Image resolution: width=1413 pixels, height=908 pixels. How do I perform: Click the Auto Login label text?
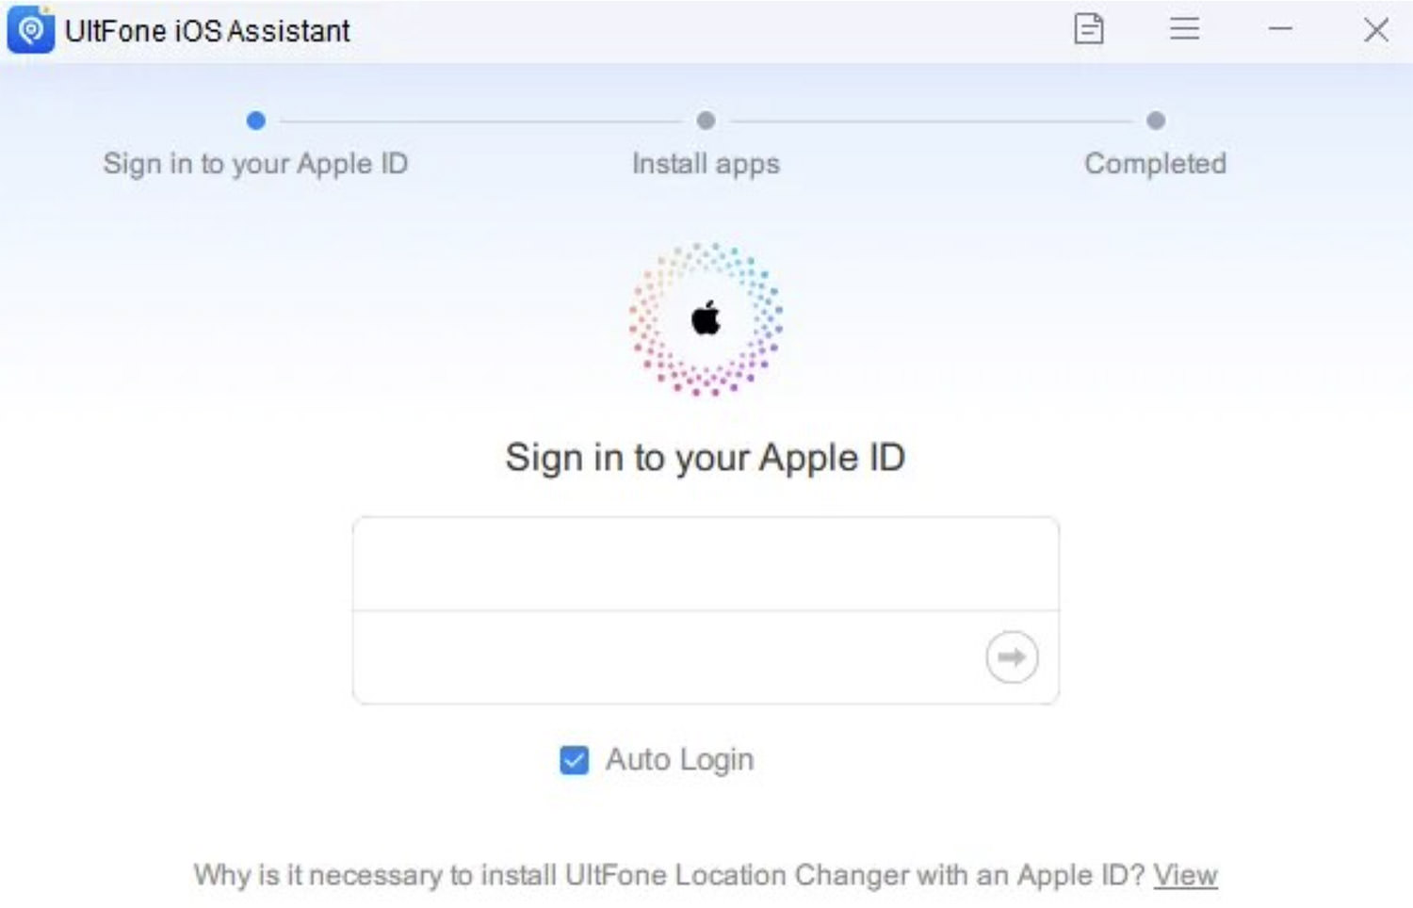coord(679,759)
